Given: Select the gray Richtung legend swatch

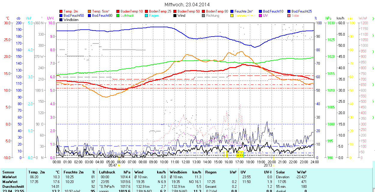Looking at the screenshot, I should 203,16.
